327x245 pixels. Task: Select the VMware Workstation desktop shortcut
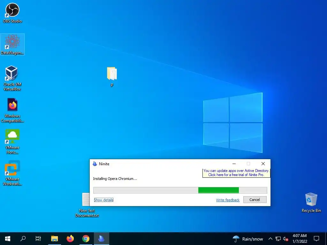tap(12, 173)
